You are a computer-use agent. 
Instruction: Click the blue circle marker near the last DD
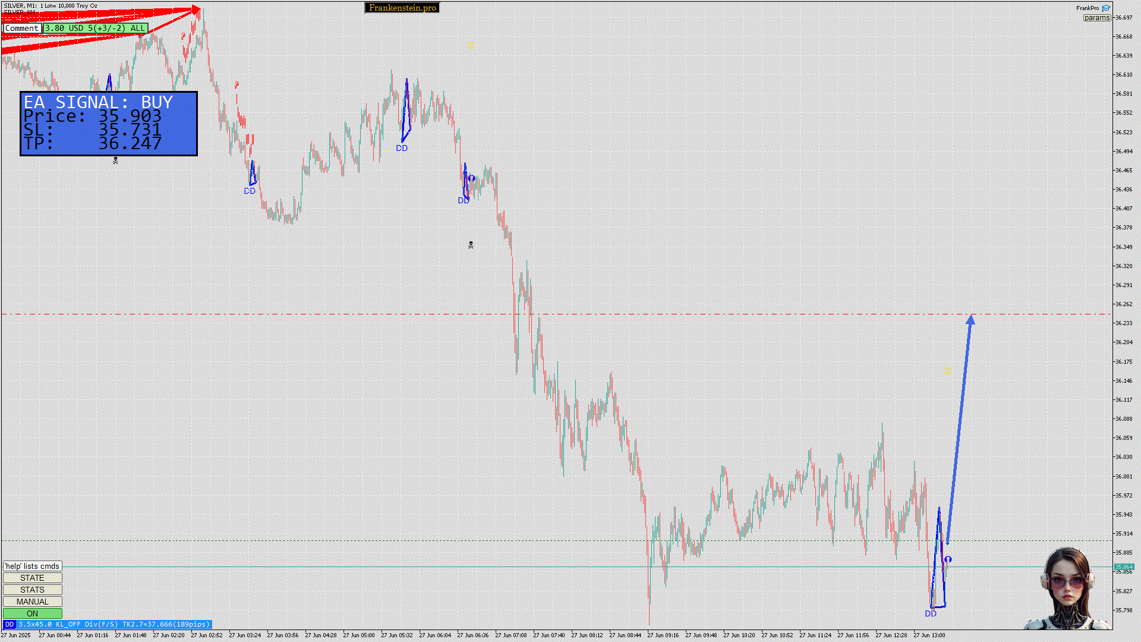tap(948, 559)
